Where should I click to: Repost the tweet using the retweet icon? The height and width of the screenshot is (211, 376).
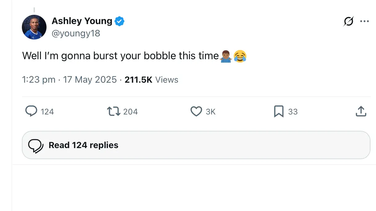(x=113, y=111)
